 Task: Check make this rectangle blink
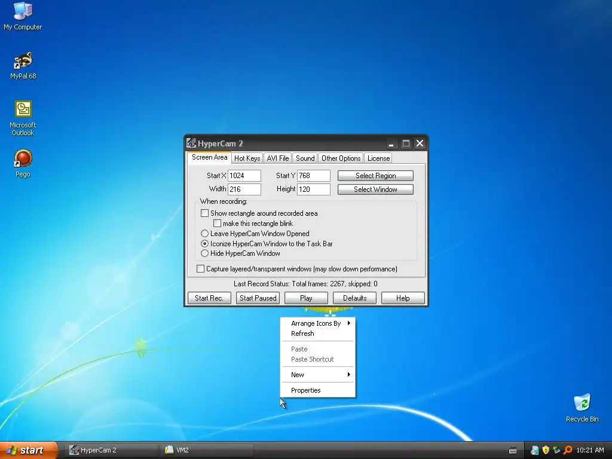pos(217,224)
